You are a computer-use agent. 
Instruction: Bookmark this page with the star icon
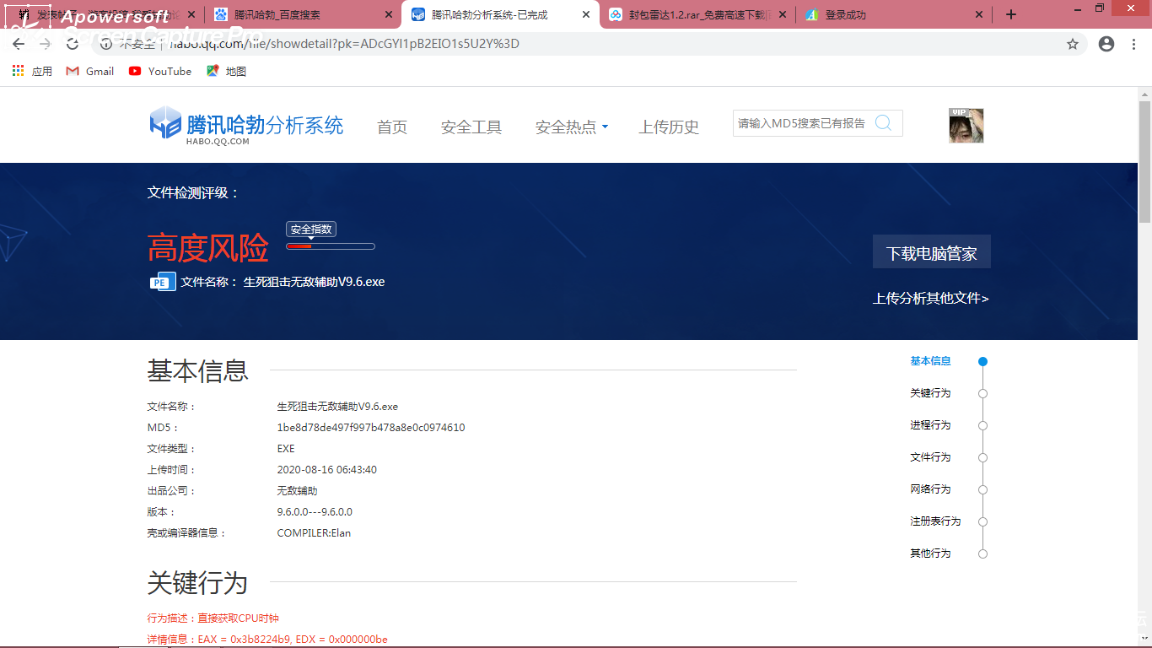tap(1073, 44)
